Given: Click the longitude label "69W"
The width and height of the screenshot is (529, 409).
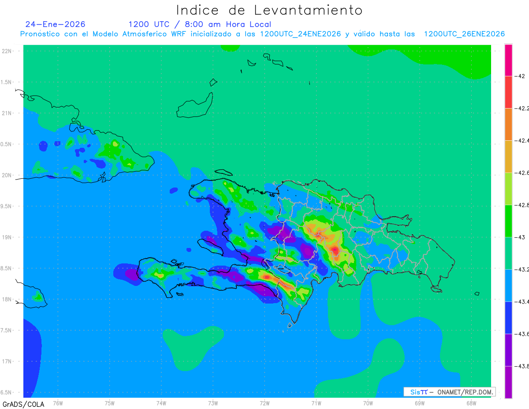Looking at the screenshot, I should point(420,403).
